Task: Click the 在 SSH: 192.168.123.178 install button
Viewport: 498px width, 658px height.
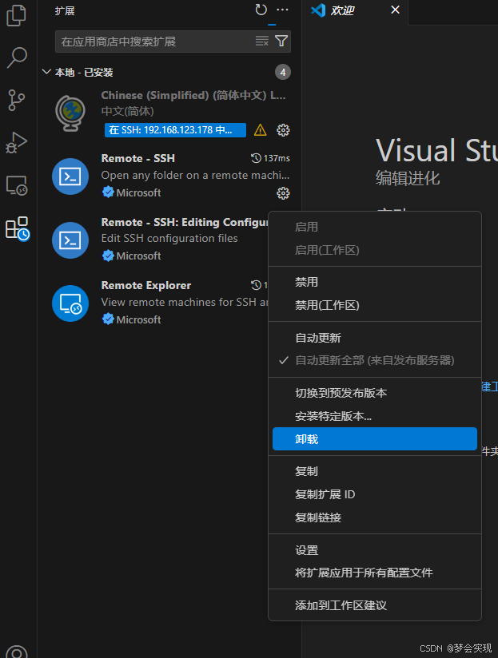Action: tap(175, 130)
